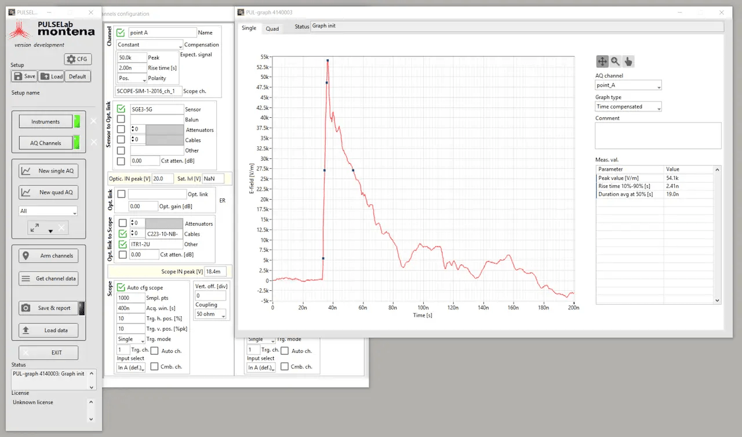Open the AQ channel point_A dropdown
Viewport: 742px width, 437px height.
628,85
